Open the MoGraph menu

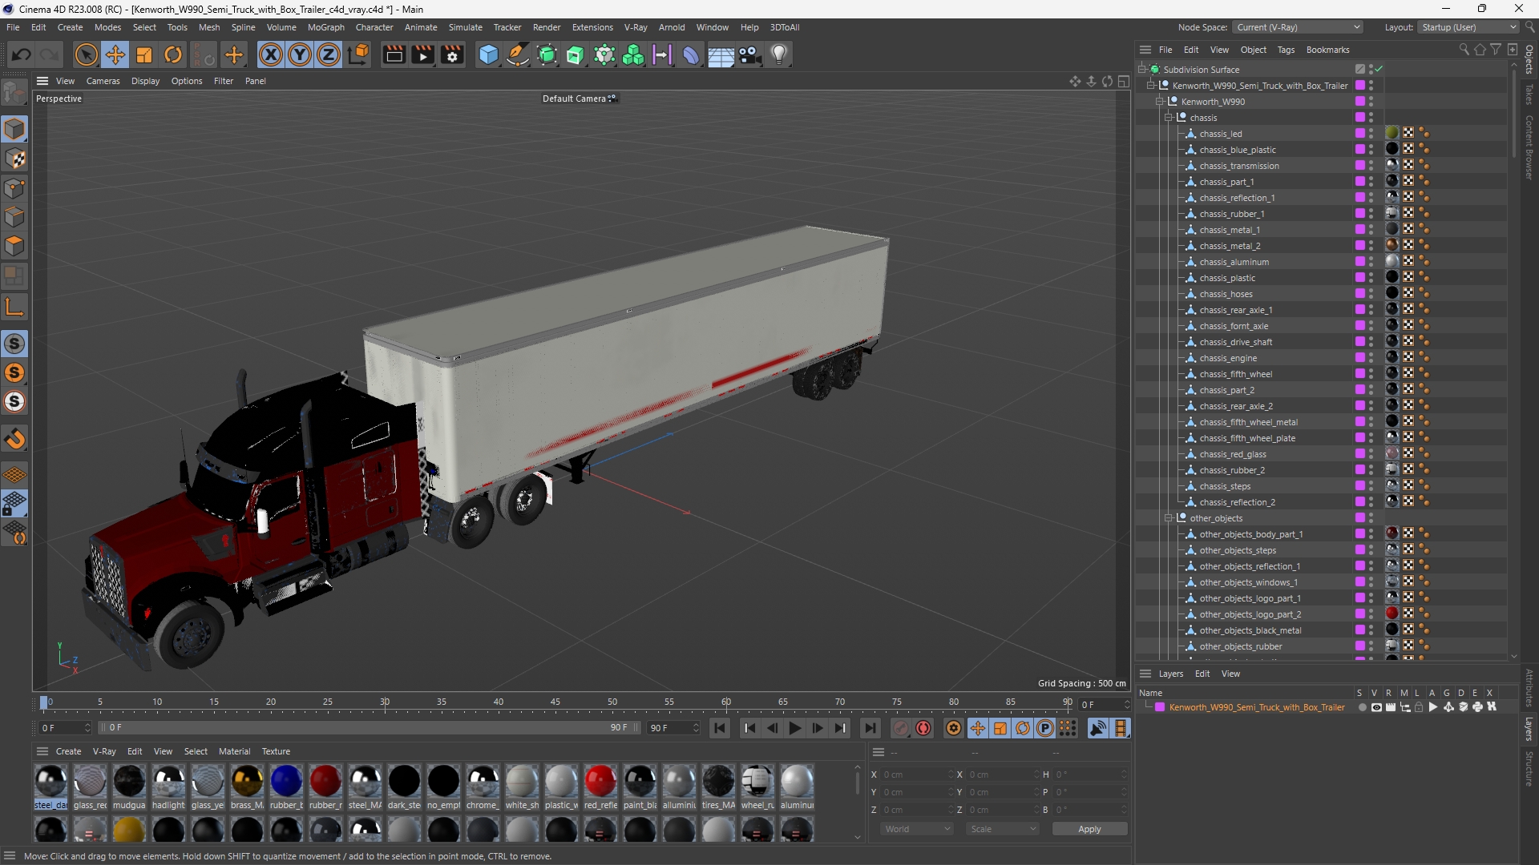(x=325, y=27)
